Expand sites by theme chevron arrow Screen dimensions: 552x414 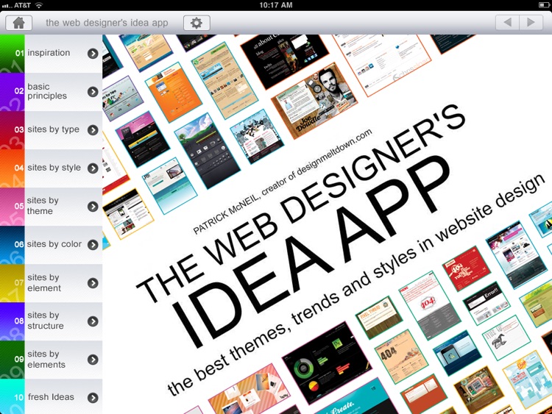93,207
